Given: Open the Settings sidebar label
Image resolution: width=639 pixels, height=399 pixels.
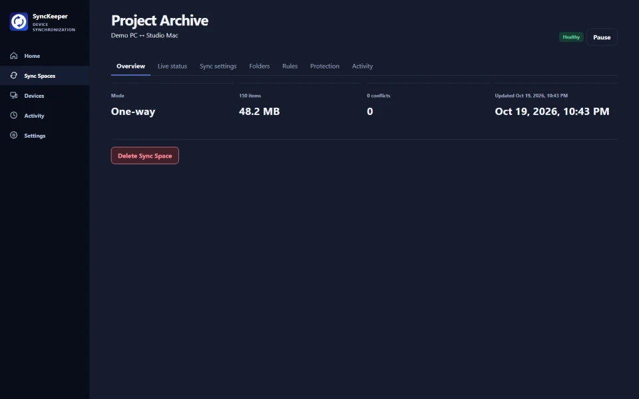Looking at the screenshot, I should click(35, 136).
